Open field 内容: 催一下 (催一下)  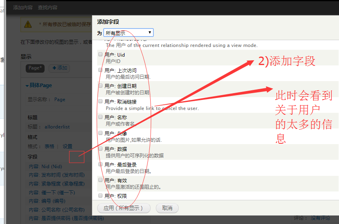click(52, 192)
